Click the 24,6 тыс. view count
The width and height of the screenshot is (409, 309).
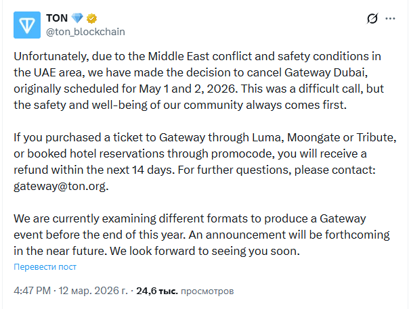click(x=157, y=291)
